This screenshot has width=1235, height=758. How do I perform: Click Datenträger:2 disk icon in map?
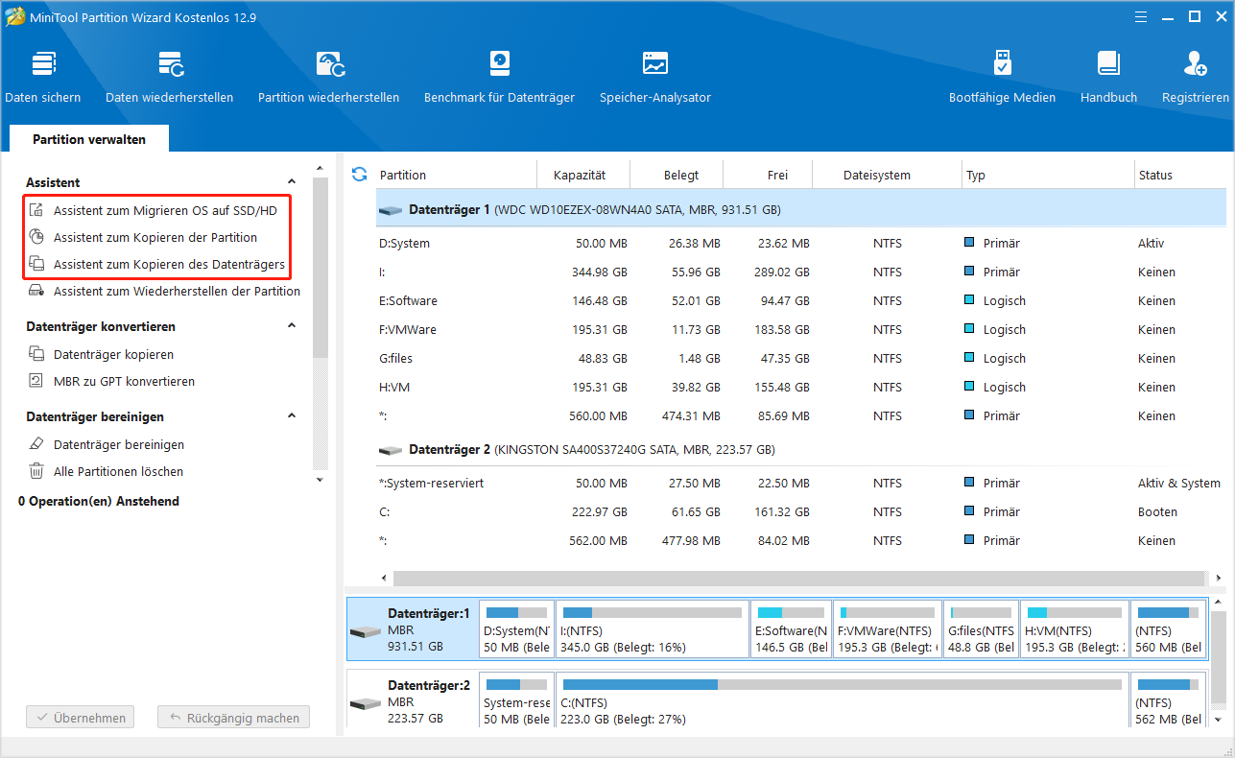(x=366, y=703)
